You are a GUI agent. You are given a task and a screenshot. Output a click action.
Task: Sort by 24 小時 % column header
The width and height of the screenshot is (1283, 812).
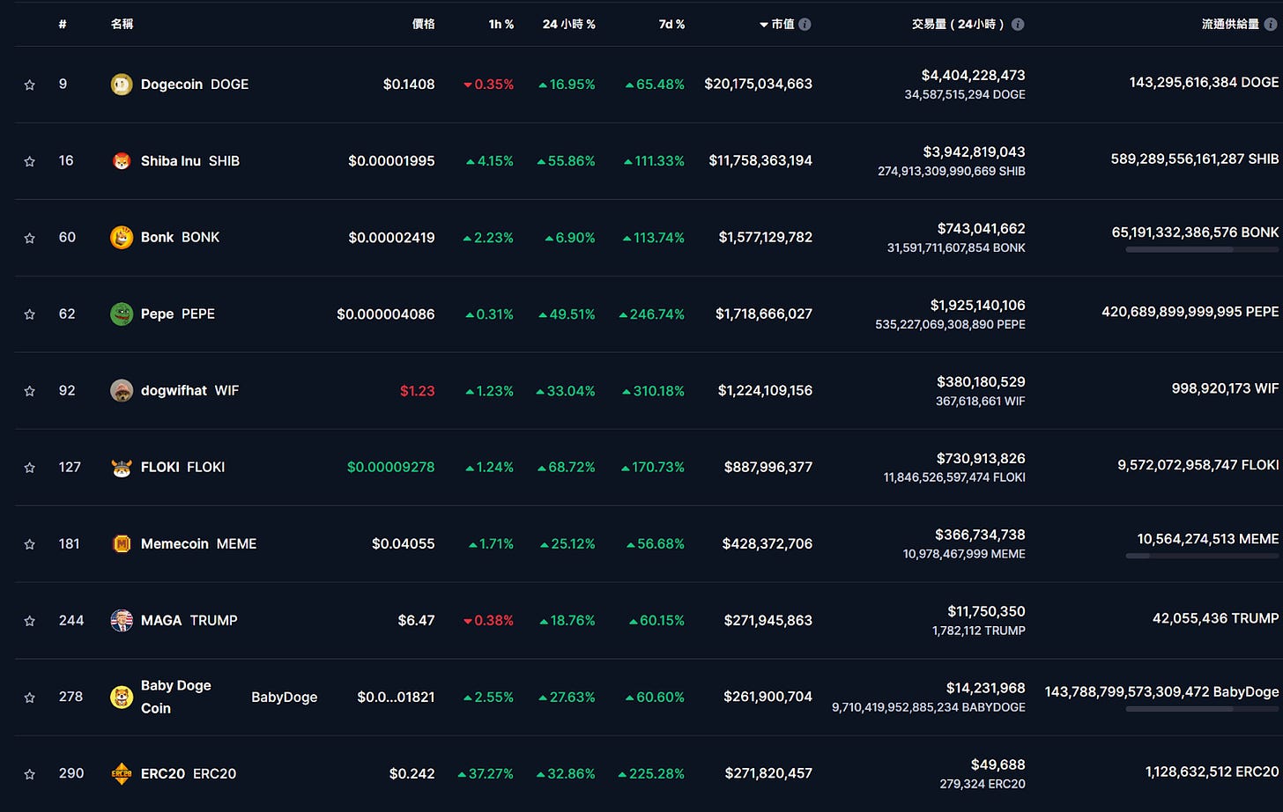569,25
